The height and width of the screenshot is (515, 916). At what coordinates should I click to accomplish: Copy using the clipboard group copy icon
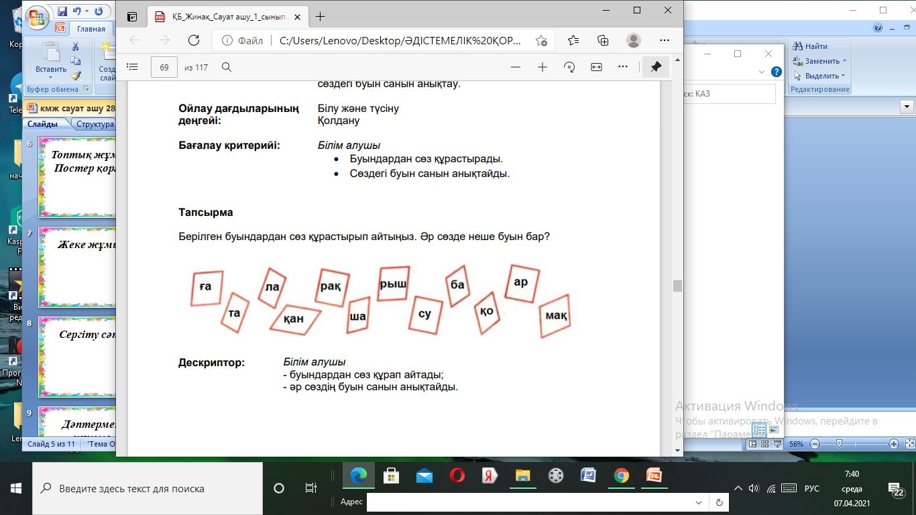[76, 61]
